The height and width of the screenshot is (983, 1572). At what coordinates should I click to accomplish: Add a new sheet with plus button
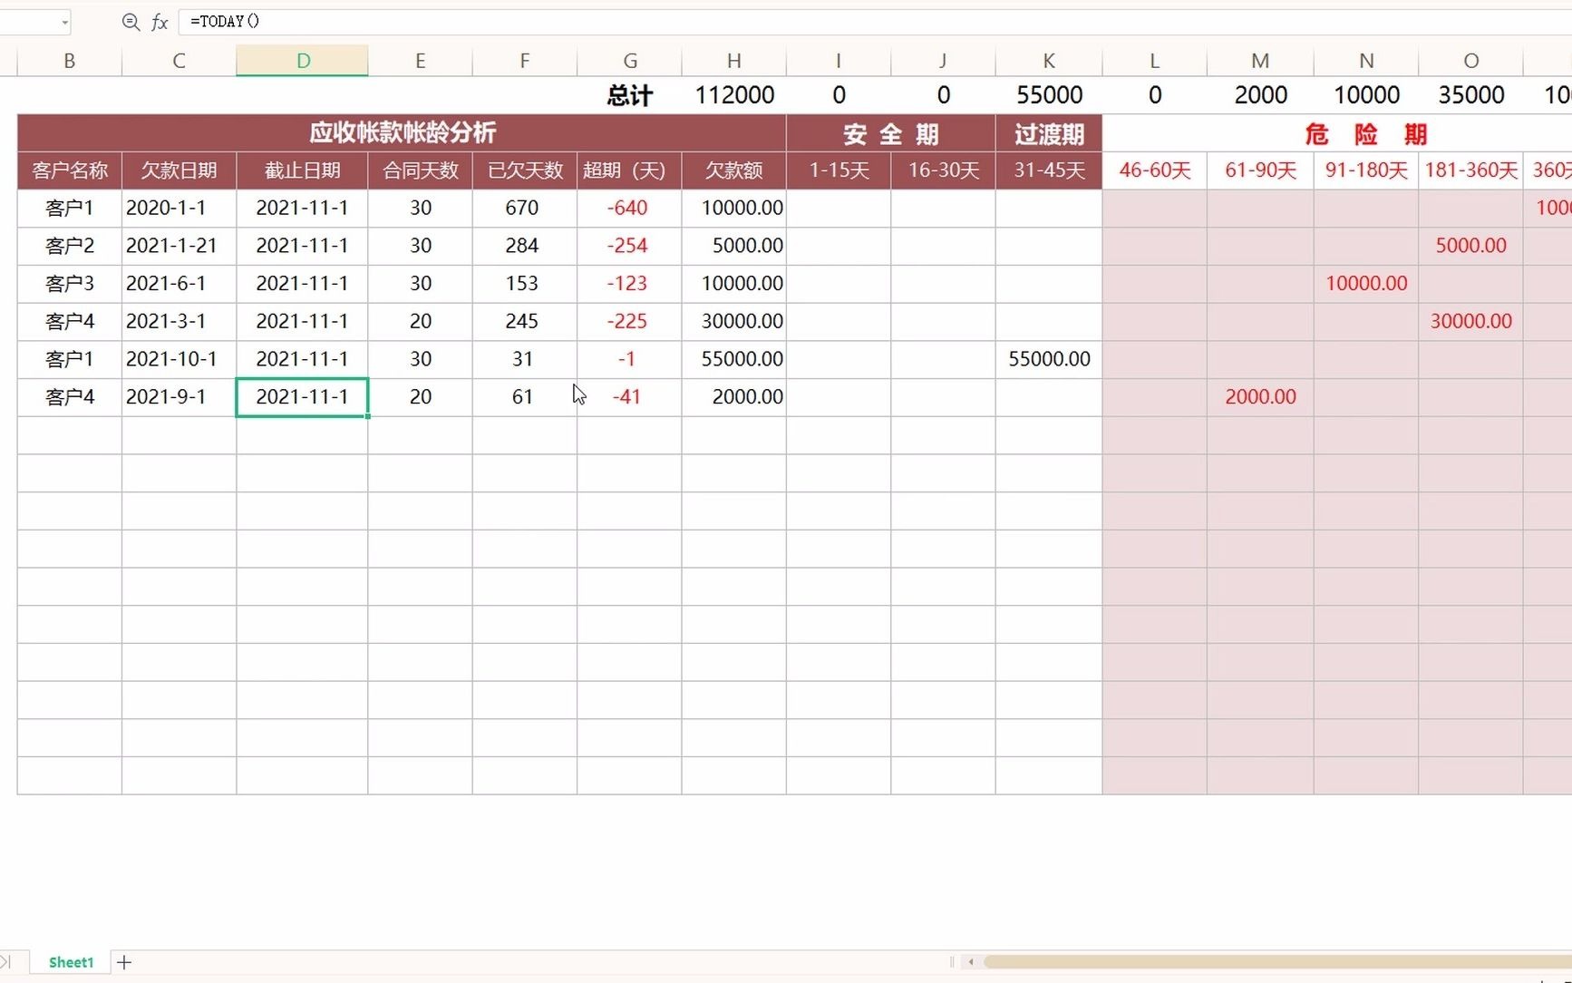(124, 962)
